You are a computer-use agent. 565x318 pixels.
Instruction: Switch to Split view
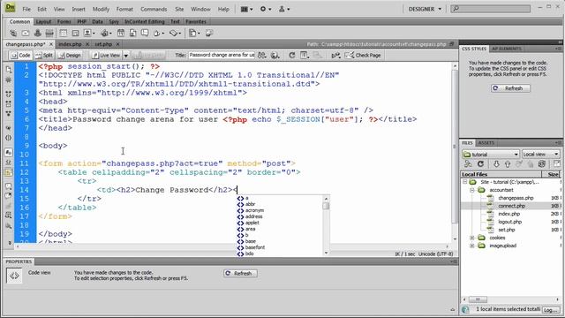point(44,55)
